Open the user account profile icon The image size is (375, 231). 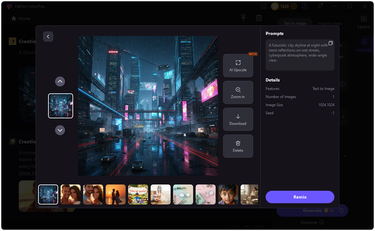305,7
